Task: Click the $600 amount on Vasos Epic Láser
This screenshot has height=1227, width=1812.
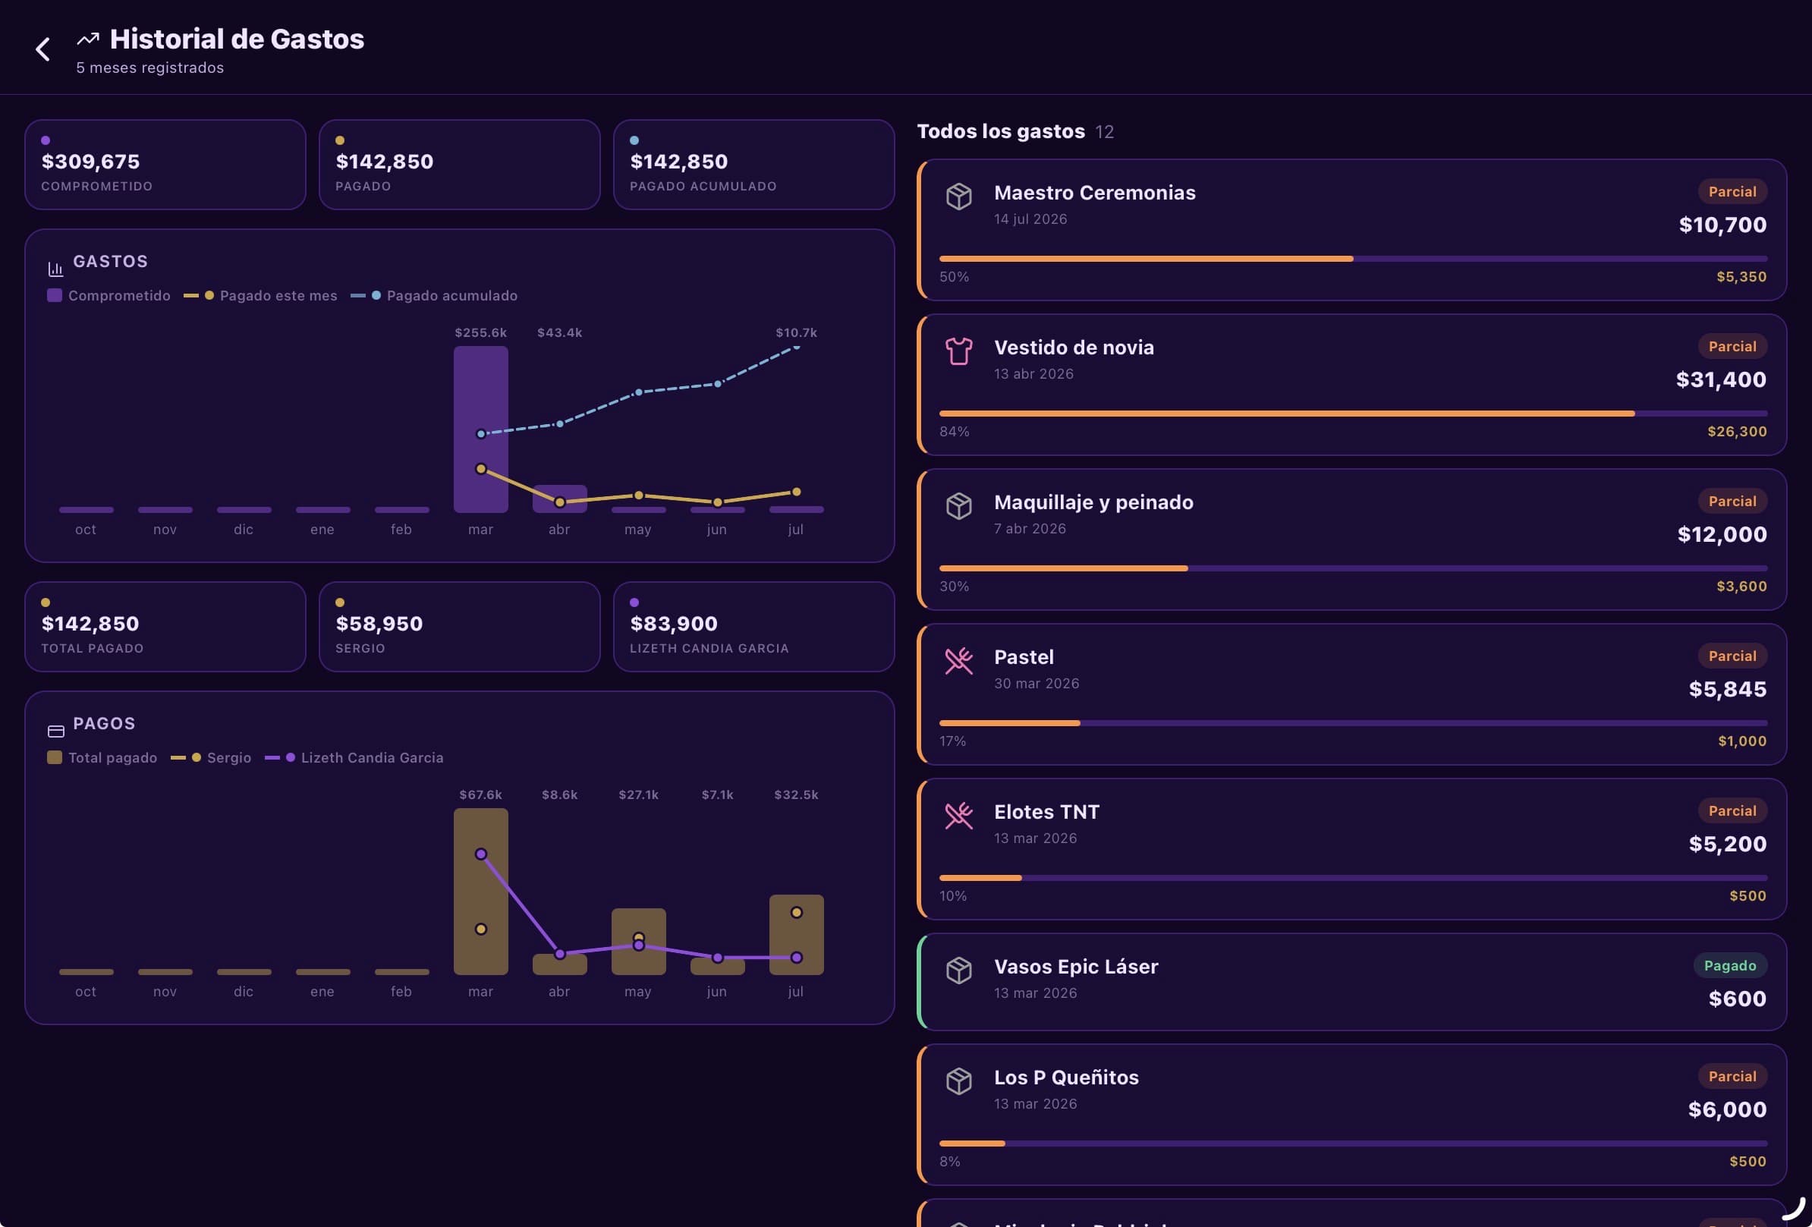Action: 1737,999
